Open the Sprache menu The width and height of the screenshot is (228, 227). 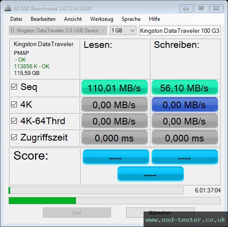[x=131, y=19]
